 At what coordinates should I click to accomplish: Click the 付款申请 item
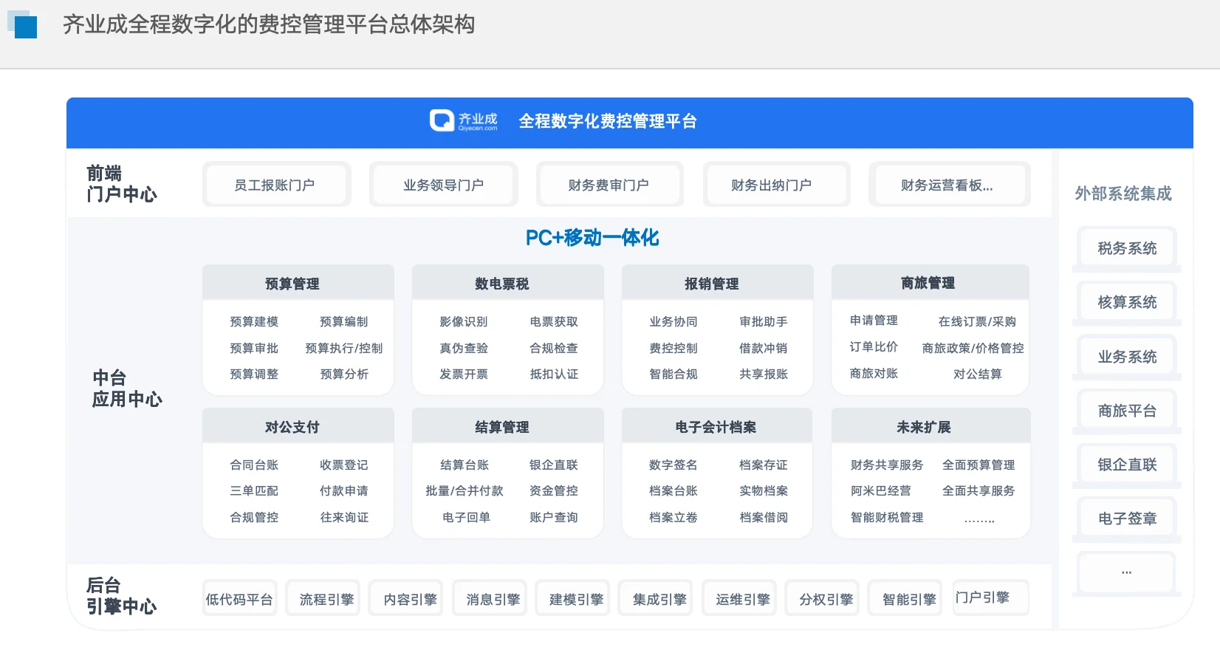click(x=344, y=490)
